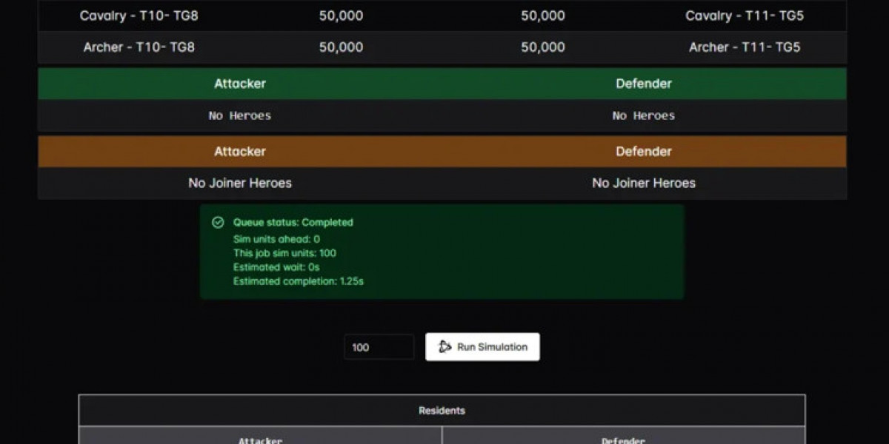Select the Archer - T10- TG8 attacker cell
This screenshot has width=889, height=444.
139,47
